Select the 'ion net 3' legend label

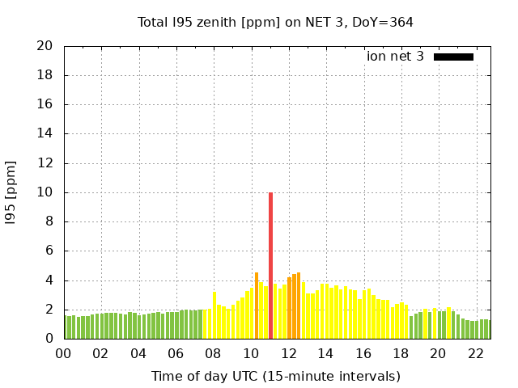395,57
